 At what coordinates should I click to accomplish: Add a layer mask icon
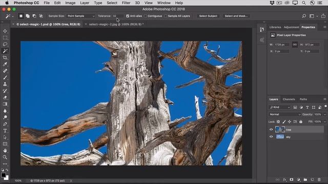point(292,179)
